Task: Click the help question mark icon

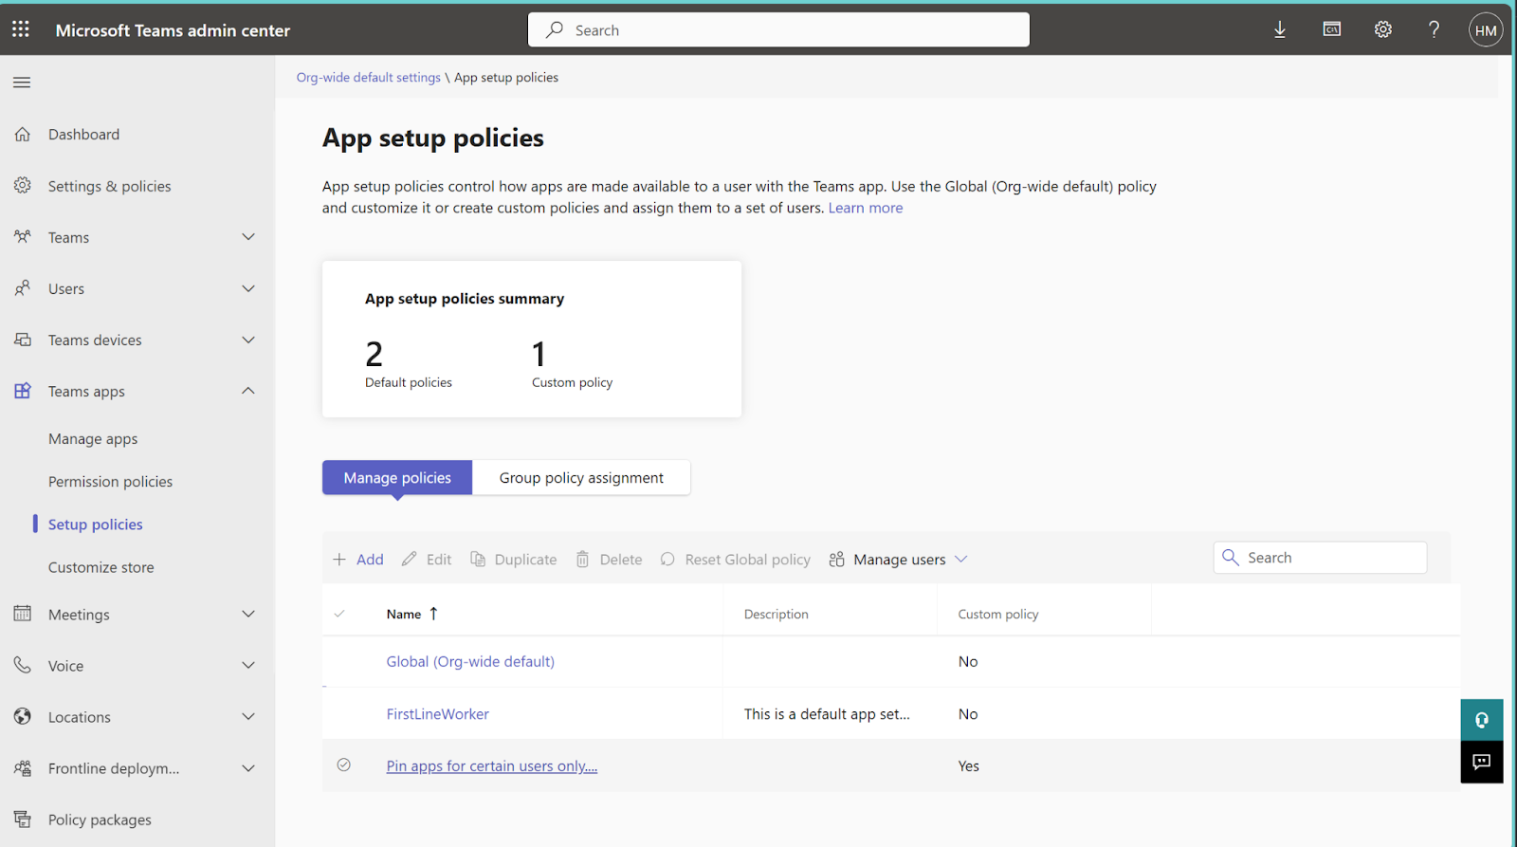Action: (x=1434, y=29)
